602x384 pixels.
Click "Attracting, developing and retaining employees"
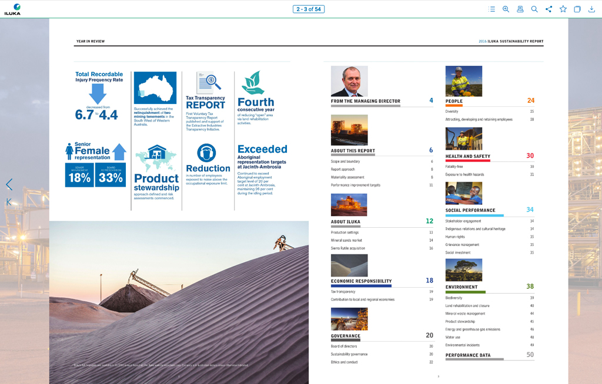[479, 119]
